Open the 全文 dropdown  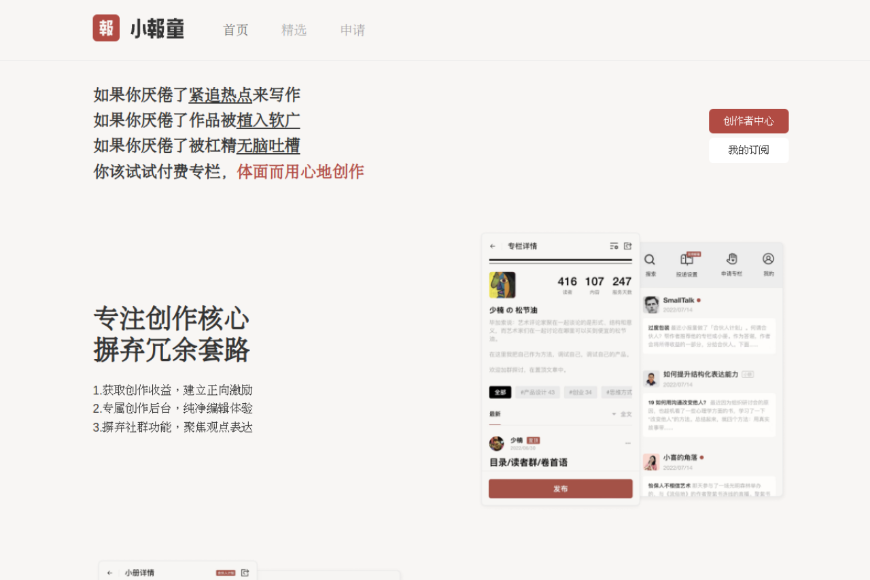tap(622, 414)
